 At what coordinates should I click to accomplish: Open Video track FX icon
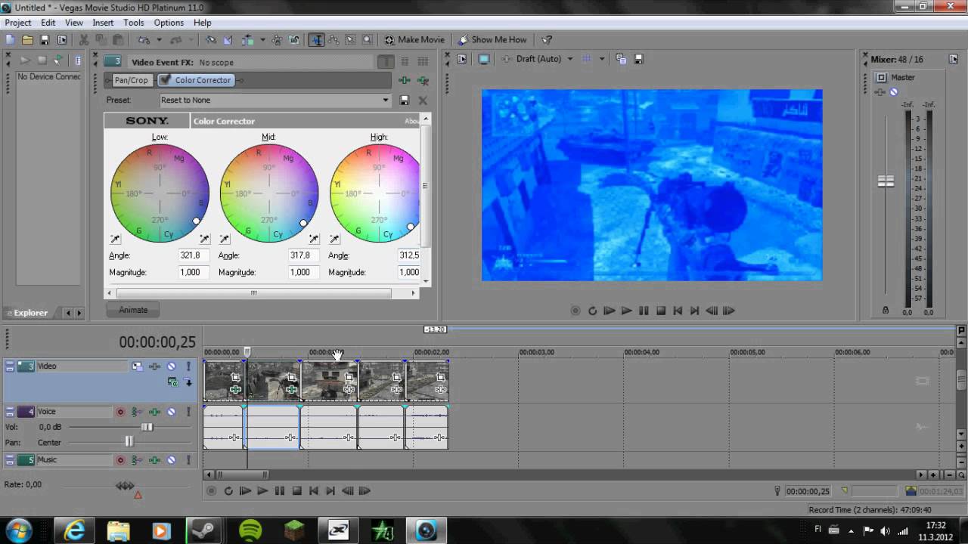[x=154, y=366]
